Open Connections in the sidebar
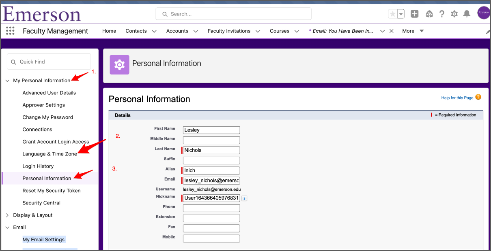This screenshot has height=251, width=491. point(37,130)
